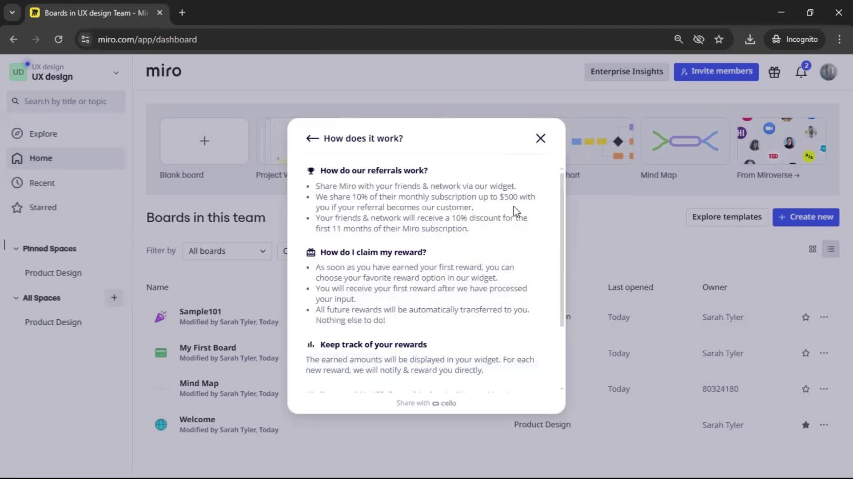
Task: Sort by Last opened column
Action: (630, 287)
